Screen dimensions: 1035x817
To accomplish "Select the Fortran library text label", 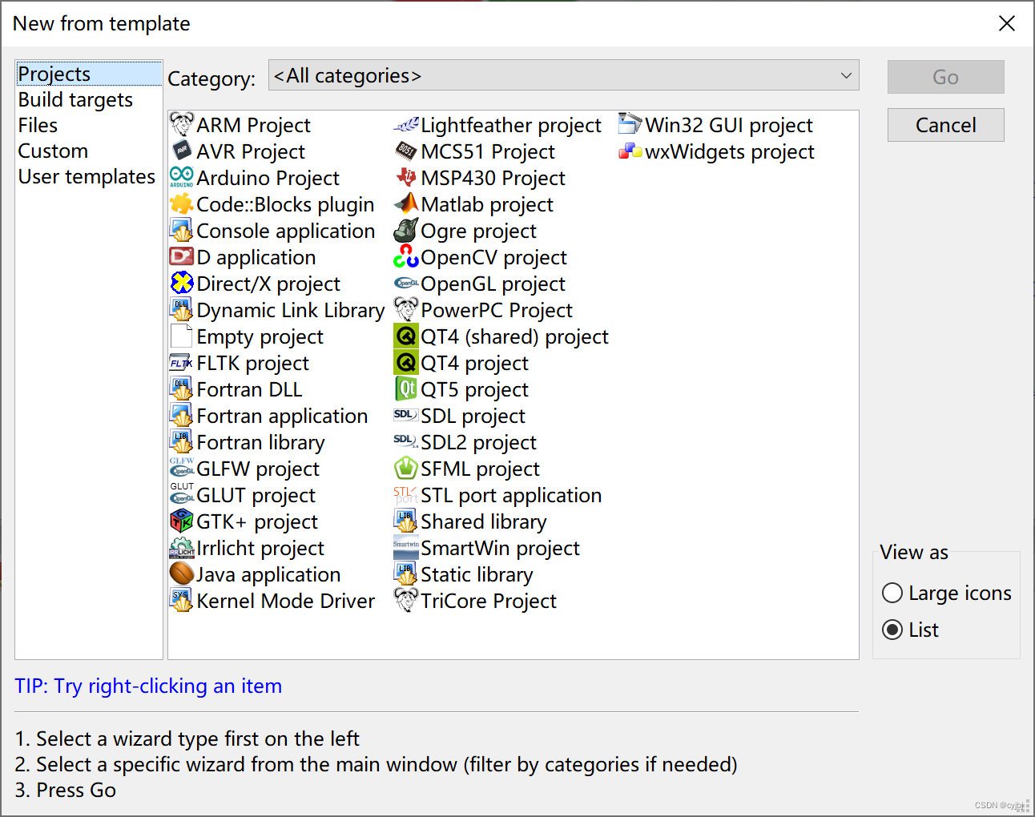I will coord(261,442).
